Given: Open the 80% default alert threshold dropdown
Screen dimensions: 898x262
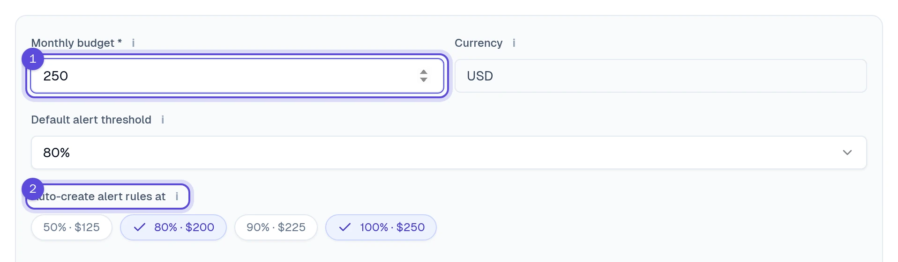Looking at the screenshot, I should pyautogui.click(x=449, y=153).
